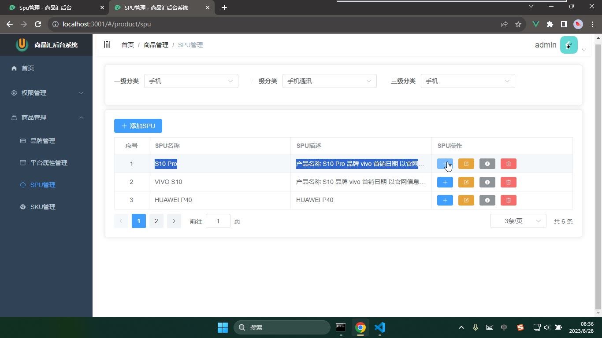
Task: Toggle the sidebar collapse hamburger icon
Action: pos(107,44)
